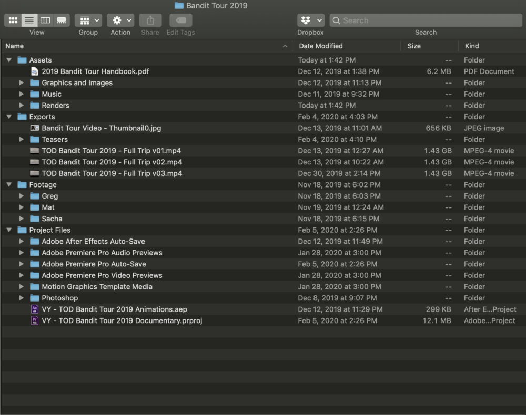
Task: Collapse the Assets folder triangle
Action: point(9,60)
